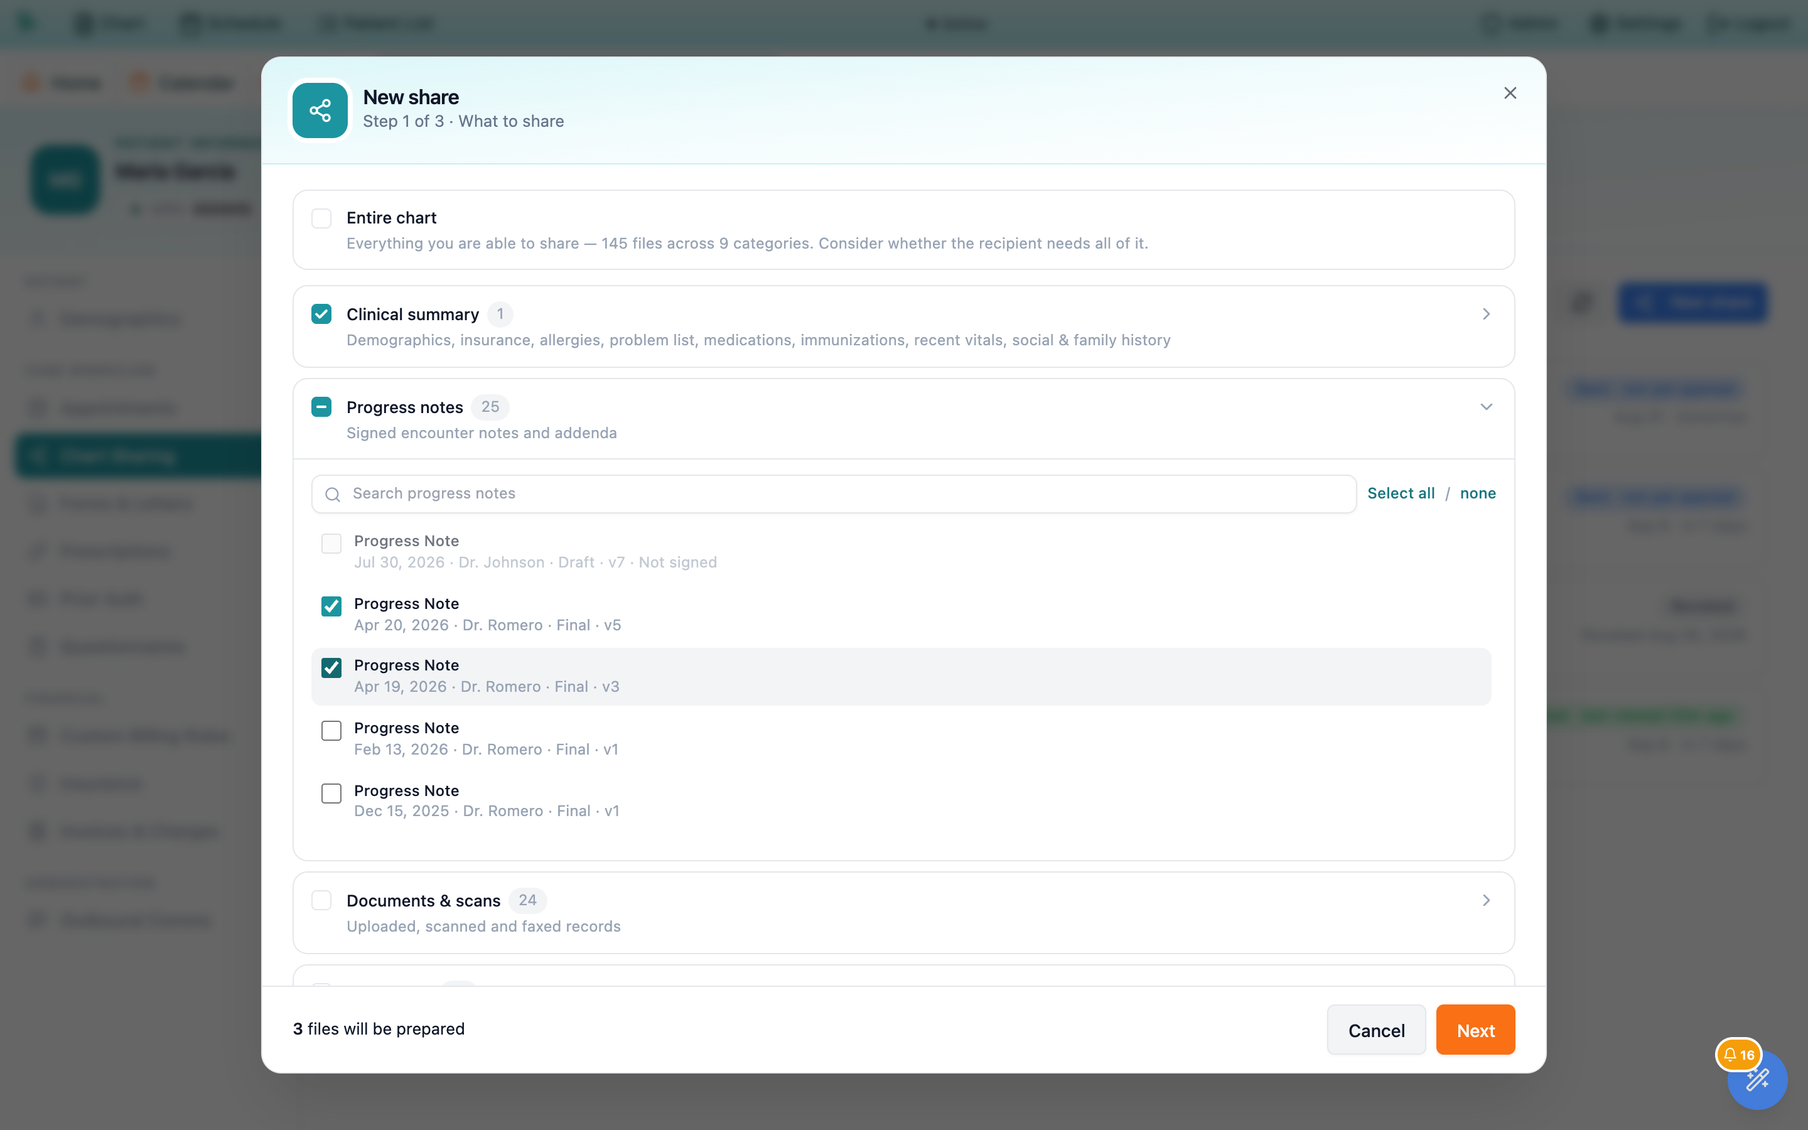
Task: Uncheck the Clinical summary checkbox
Action: [x=321, y=314]
